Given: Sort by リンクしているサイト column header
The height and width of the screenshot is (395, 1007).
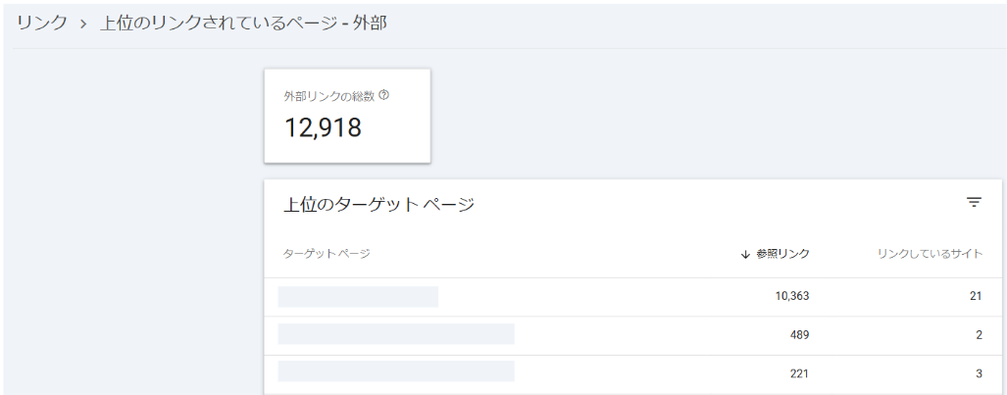Looking at the screenshot, I should (x=930, y=254).
